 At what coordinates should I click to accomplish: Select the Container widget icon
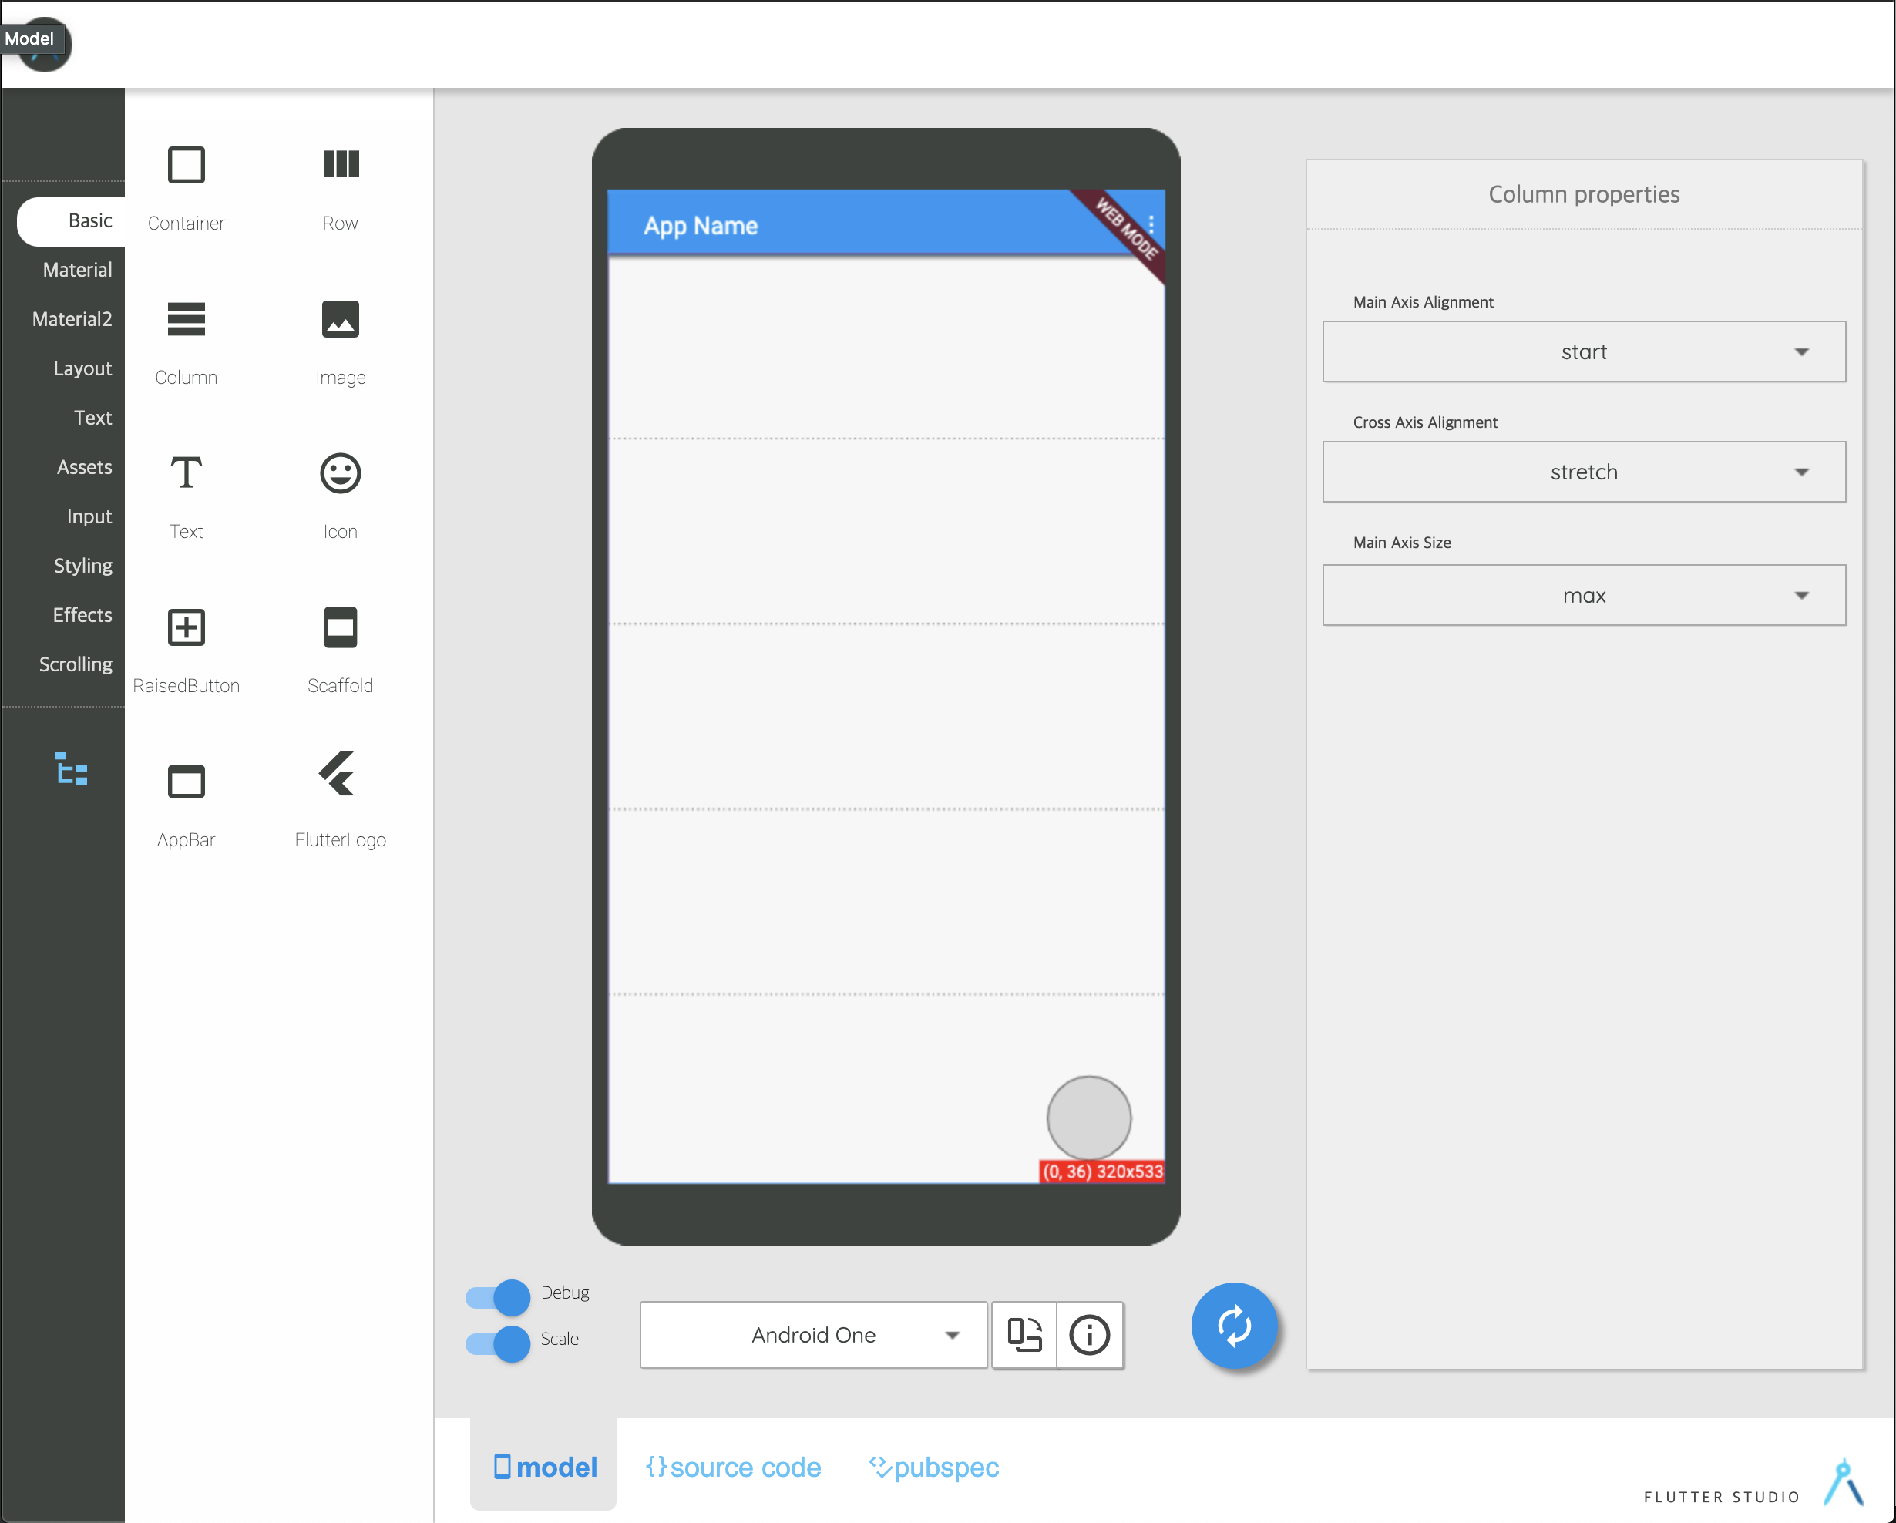coord(186,164)
